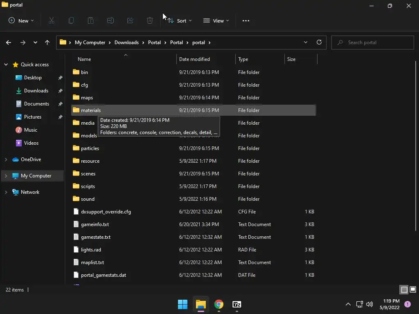Go back with the left arrow
Screen dimensions: 419x314
9,43
